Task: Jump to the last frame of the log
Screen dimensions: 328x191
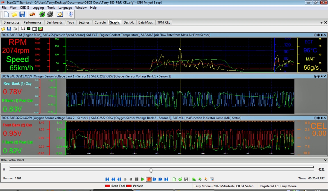Action: coord(166,179)
